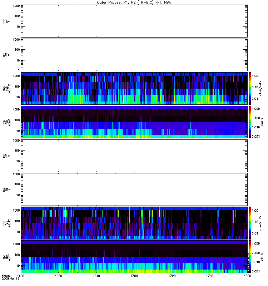
Task: Click the color bar beside thb fbk scm1
Action: pyautogui.click(x=250, y=122)
